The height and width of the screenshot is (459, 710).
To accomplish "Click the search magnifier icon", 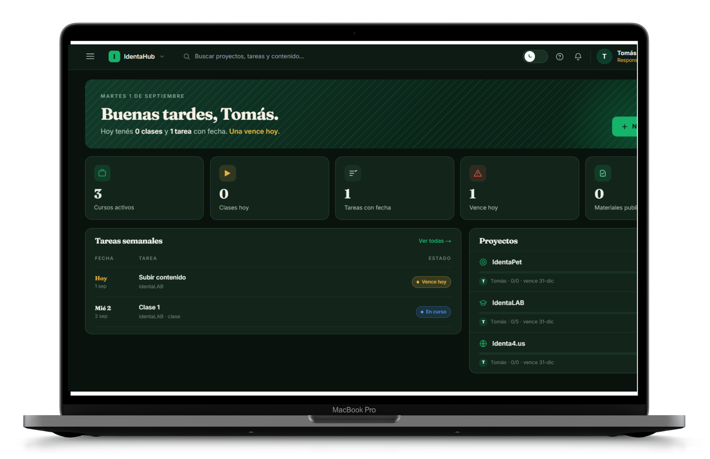I will [186, 56].
